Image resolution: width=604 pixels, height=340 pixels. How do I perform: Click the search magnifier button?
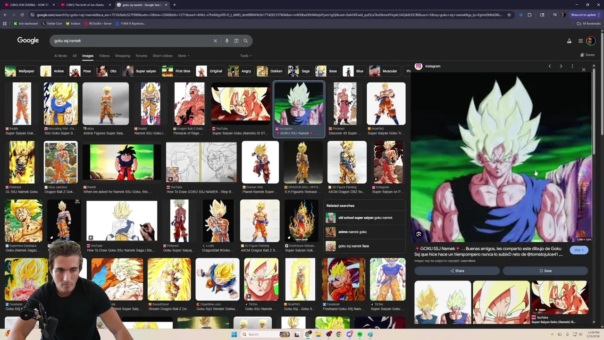pyautogui.click(x=245, y=41)
